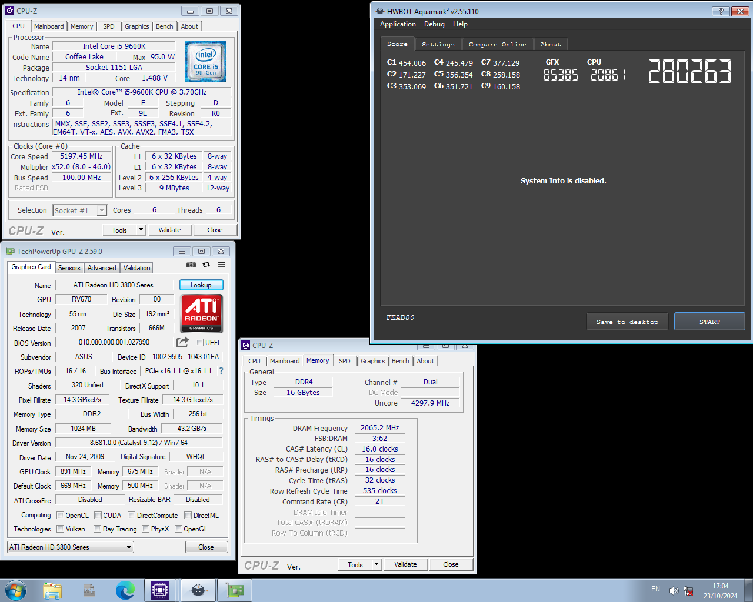This screenshot has height=602, width=753.
Task: Expand the Tools dropdown arrow in the CPU window
Action: [x=141, y=230]
